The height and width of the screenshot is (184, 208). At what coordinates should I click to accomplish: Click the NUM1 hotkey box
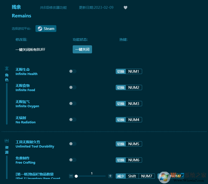134,71
